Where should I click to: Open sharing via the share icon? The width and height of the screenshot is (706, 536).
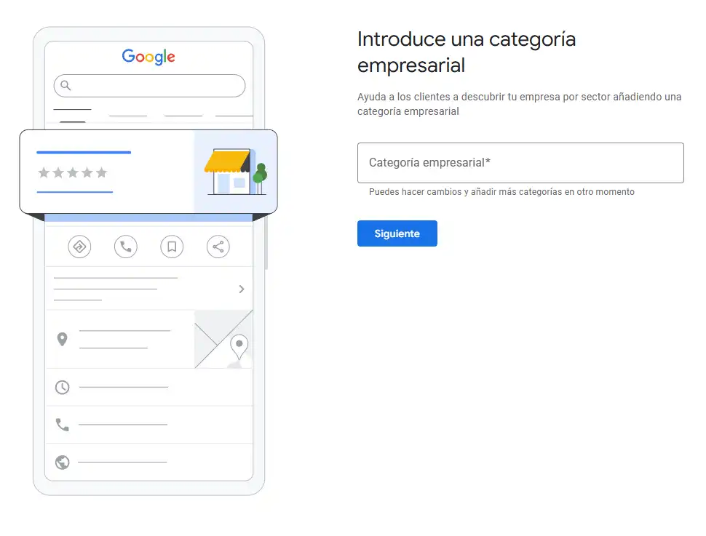tap(218, 247)
